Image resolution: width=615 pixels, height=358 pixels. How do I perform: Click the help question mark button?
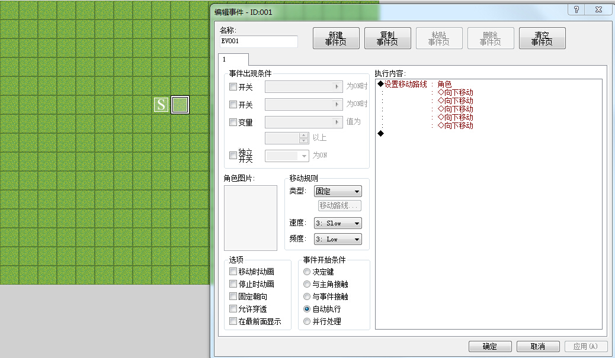point(576,9)
